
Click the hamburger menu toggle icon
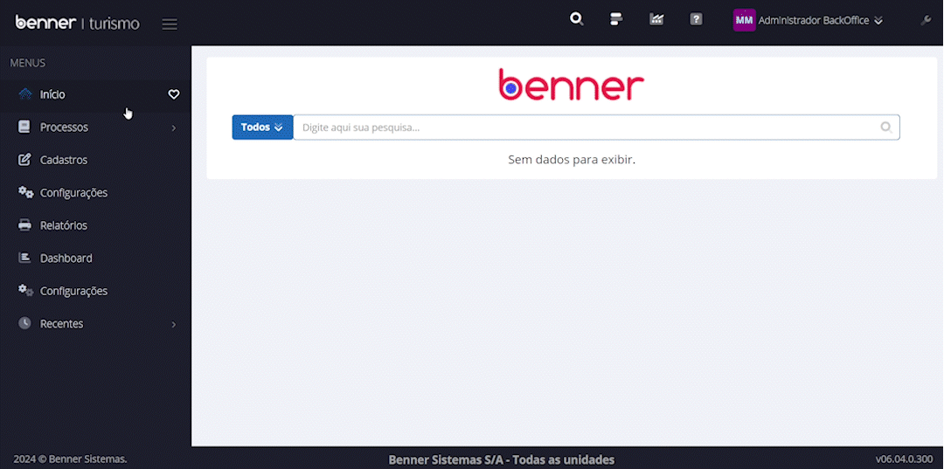(170, 24)
